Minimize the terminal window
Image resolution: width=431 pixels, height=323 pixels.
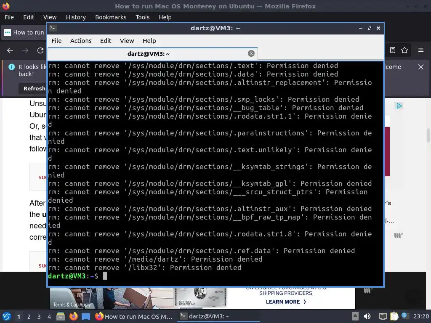361,28
